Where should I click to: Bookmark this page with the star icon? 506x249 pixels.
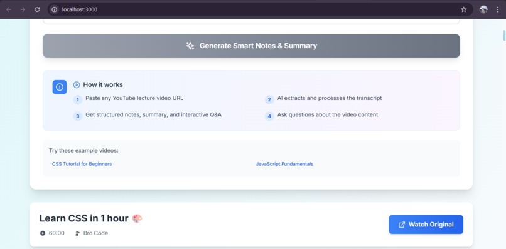point(464,9)
